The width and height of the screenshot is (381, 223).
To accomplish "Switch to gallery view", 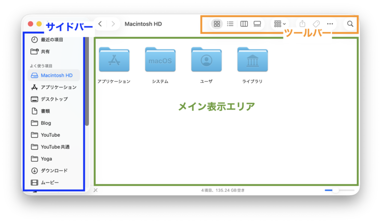I will pyautogui.click(x=257, y=24).
